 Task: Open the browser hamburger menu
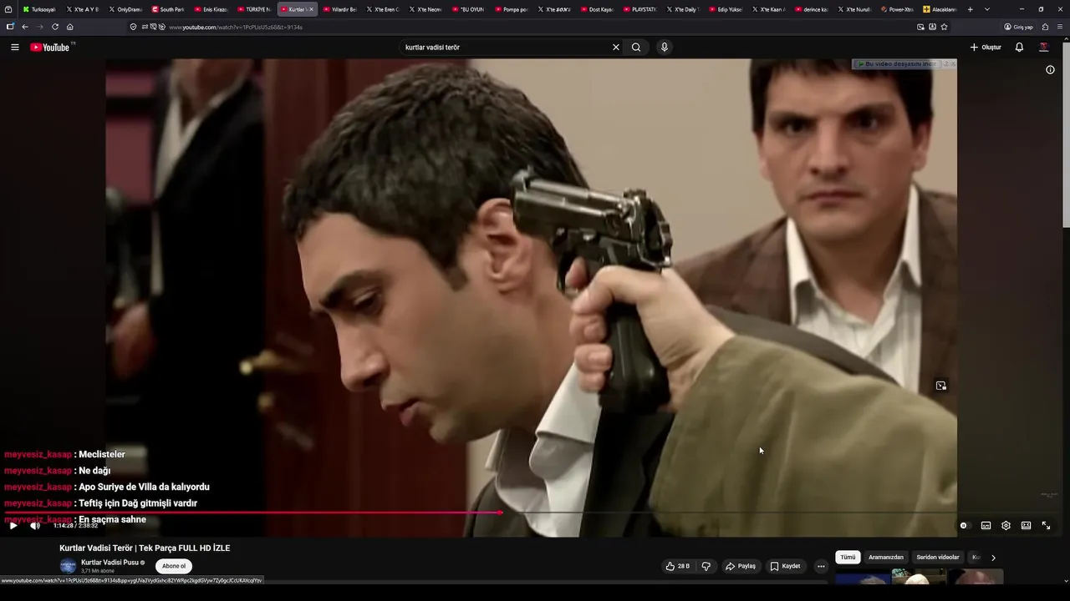tap(1060, 27)
